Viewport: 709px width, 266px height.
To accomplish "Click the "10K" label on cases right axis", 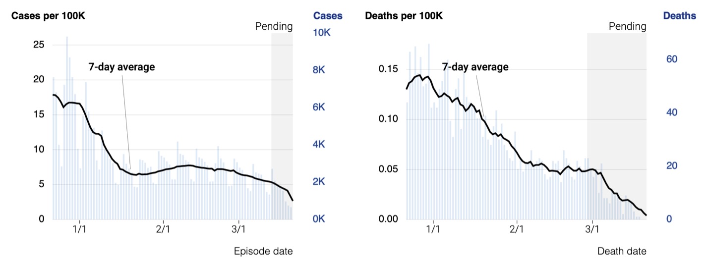I will (x=322, y=33).
